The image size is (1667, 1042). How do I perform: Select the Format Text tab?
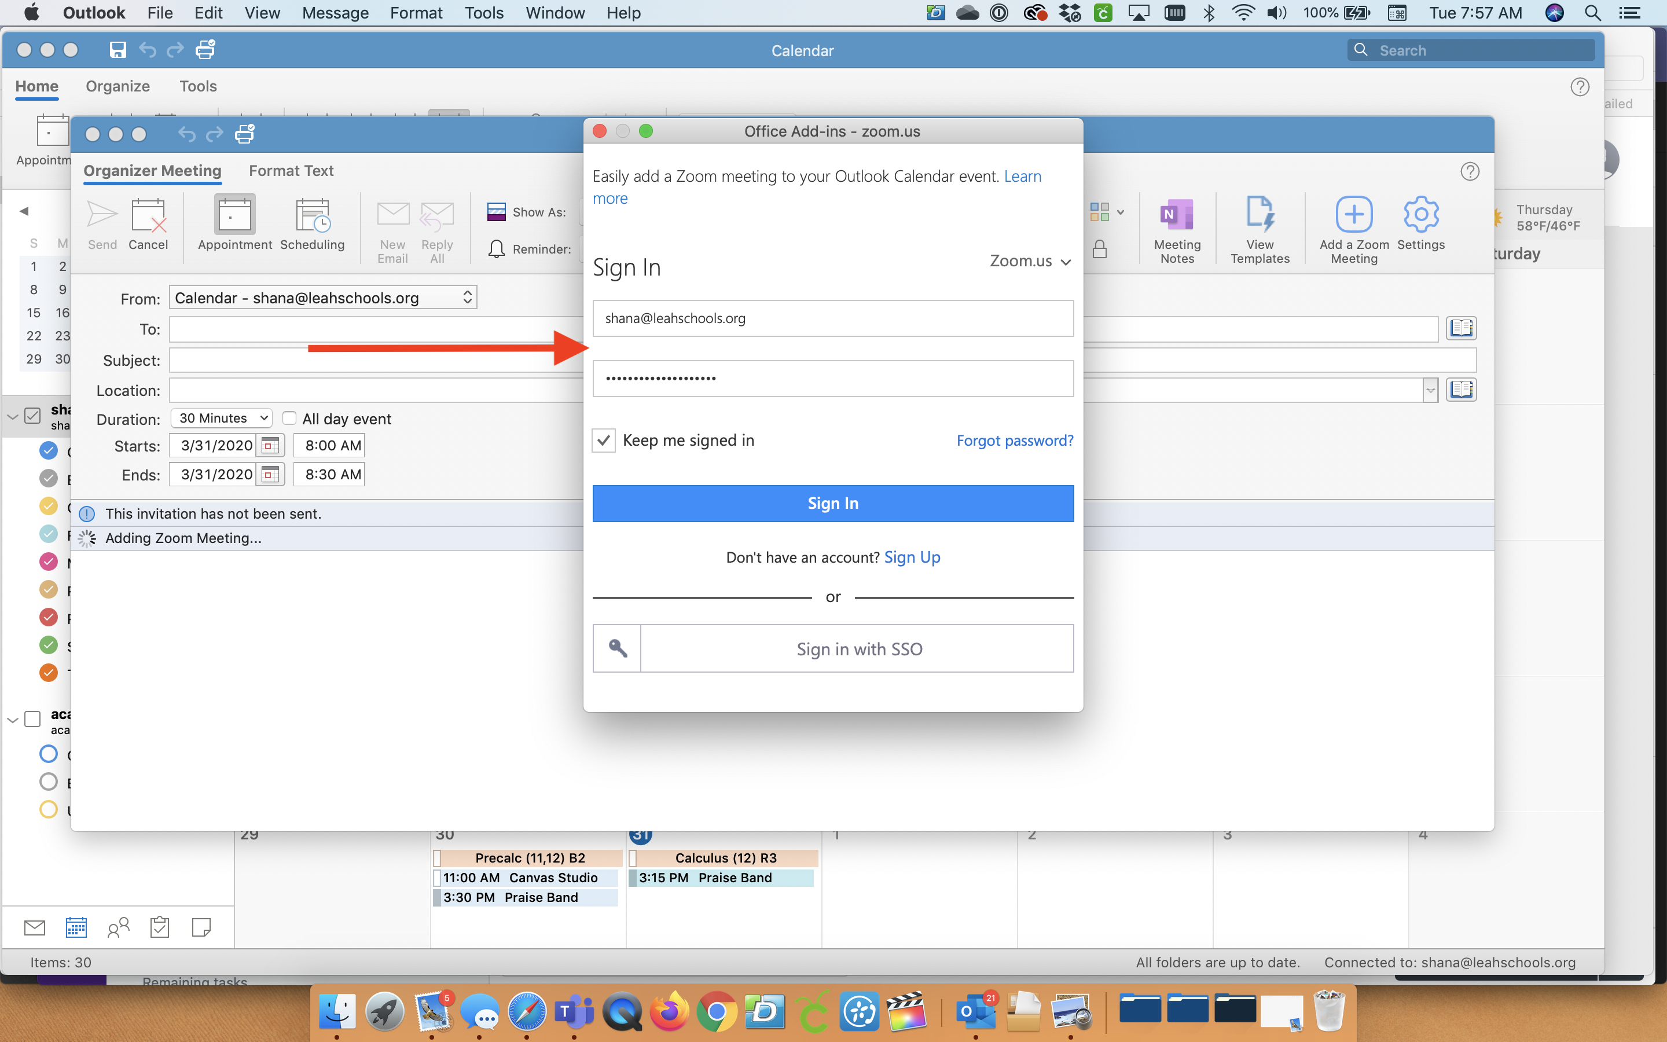tap(292, 169)
